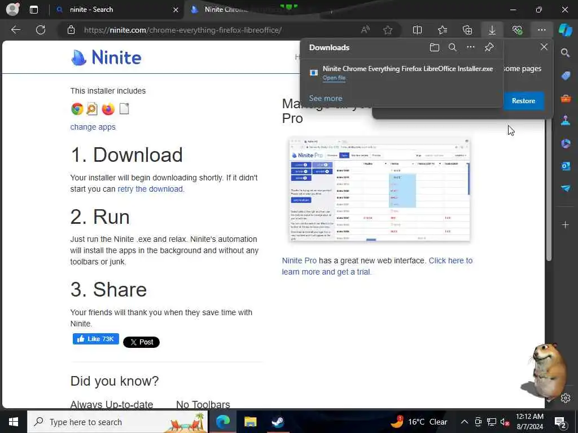The image size is (578, 433).
Task: Open weather widget 16°C Clear
Action: [x=419, y=422]
